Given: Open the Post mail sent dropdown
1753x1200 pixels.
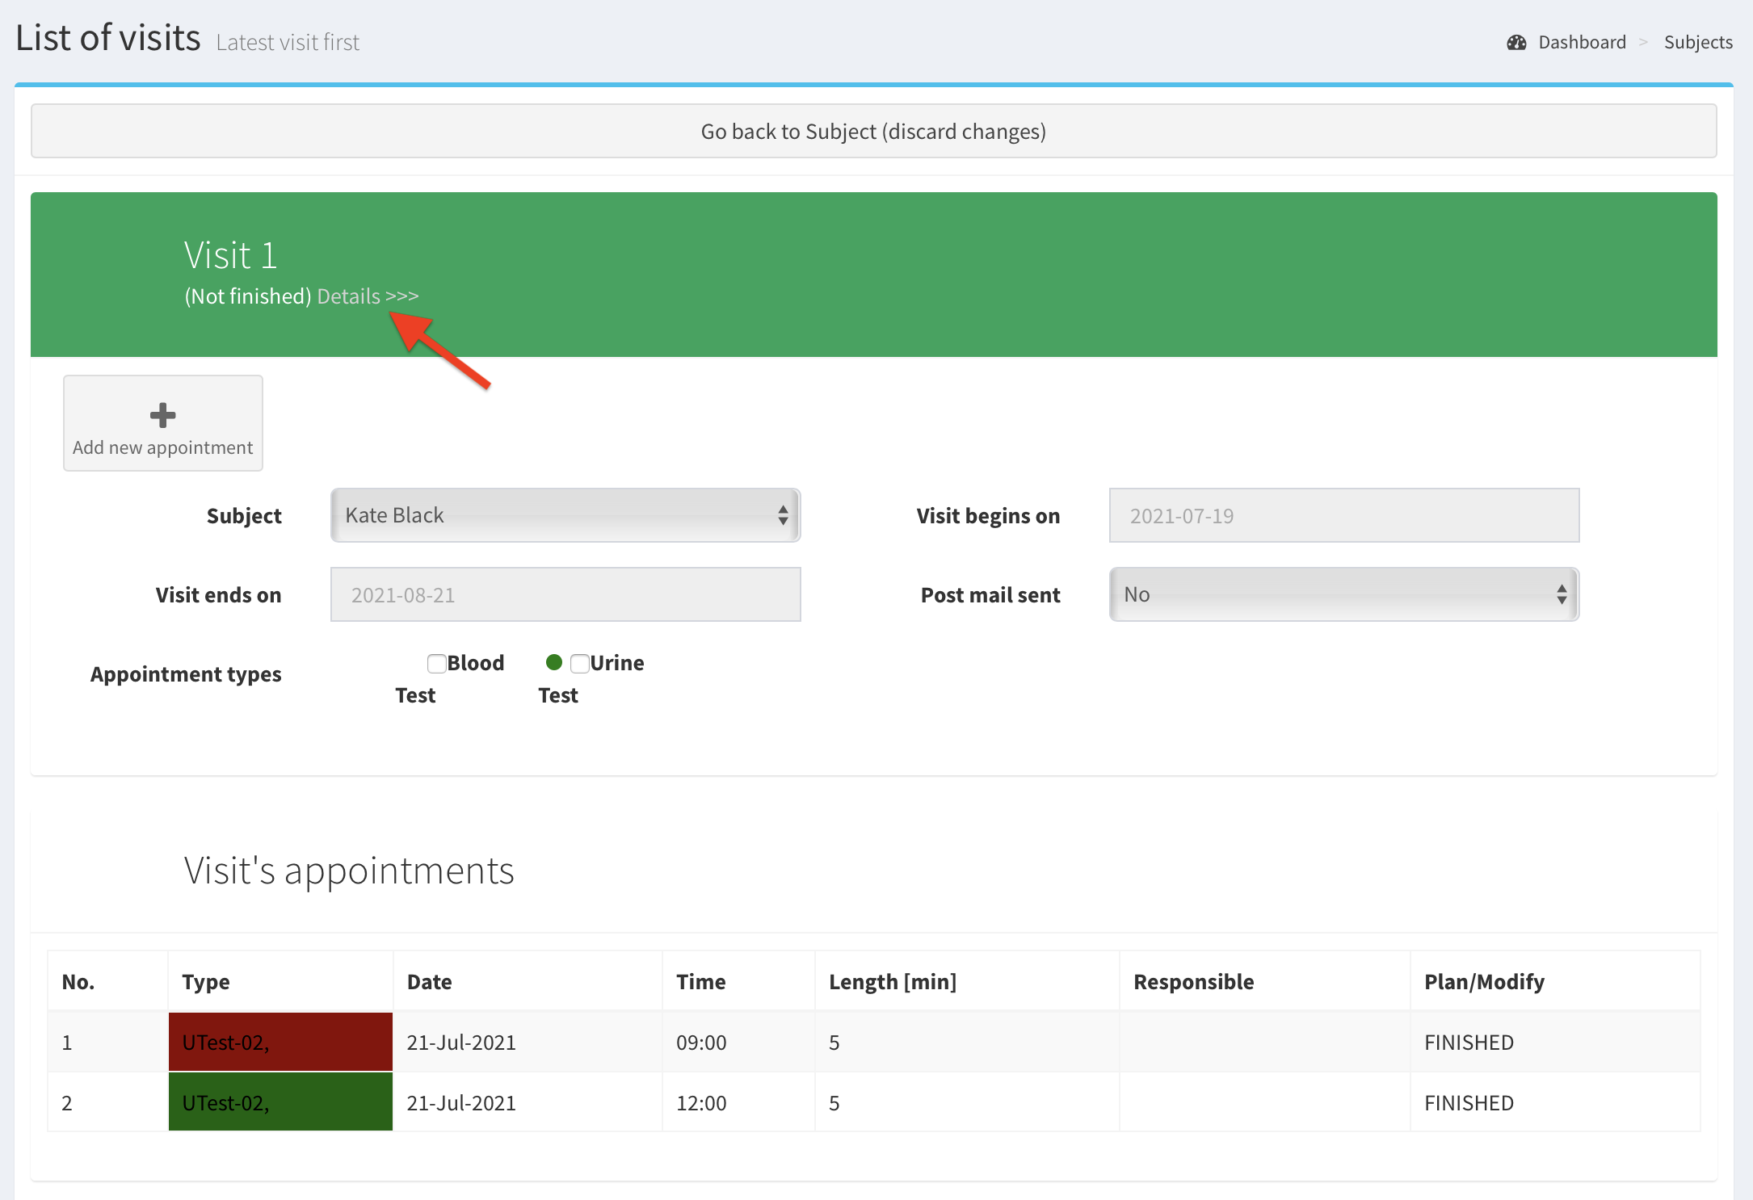Looking at the screenshot, I should (1343, 594).
